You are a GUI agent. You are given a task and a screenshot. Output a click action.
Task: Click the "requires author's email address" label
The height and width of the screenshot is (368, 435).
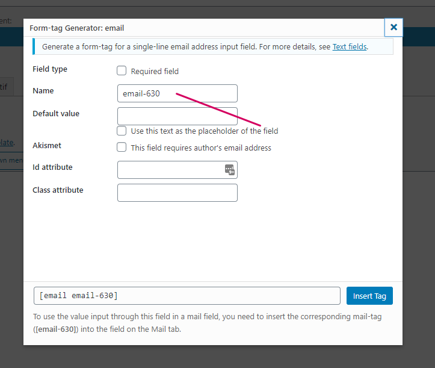(201, 148)
